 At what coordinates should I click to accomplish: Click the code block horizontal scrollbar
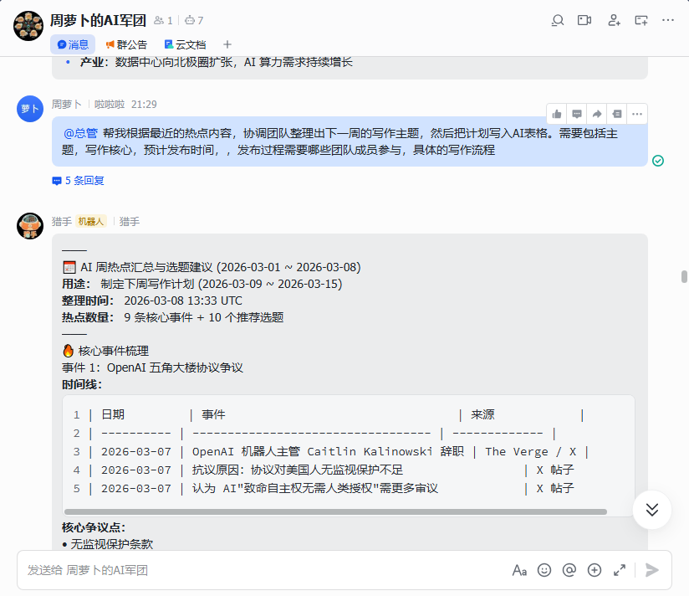(x=335, y=512)
